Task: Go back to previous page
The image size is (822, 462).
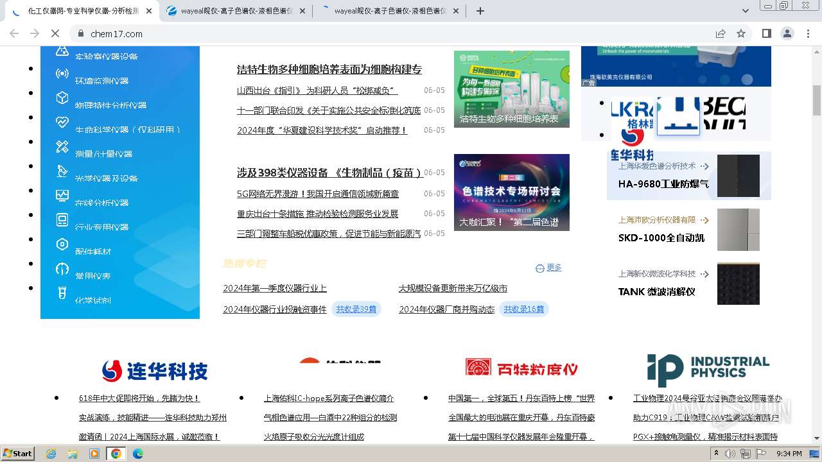Action: [15, 33]
